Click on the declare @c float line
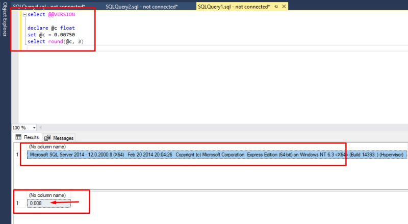This screenshot has width=408, height=224. pos(51,28)
